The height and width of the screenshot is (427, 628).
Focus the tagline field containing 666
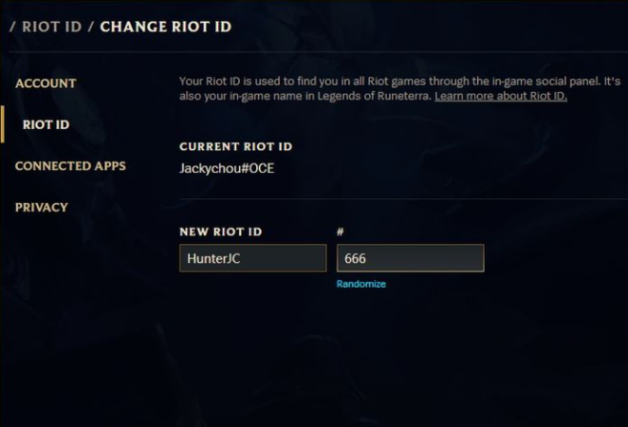[x=411, y=258]
